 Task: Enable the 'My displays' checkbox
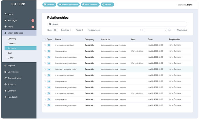[x=175, y=30]
